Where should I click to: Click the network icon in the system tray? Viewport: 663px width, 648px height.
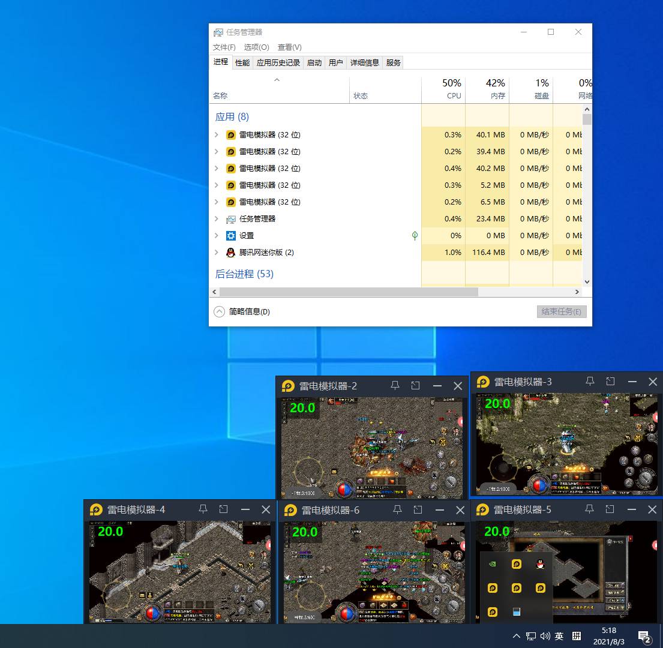[x=531, y=636]
